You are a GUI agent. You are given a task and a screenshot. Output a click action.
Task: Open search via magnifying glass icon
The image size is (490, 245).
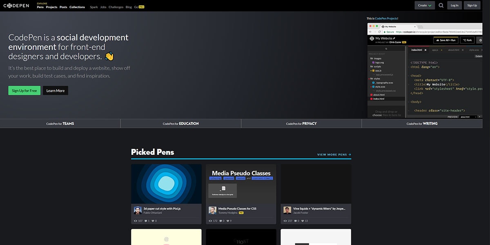pyautogui.click(x=441, y=5)
